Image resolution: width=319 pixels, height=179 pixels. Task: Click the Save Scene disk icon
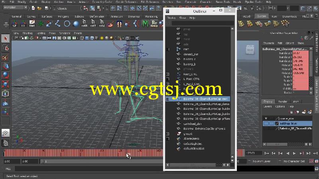46,8
